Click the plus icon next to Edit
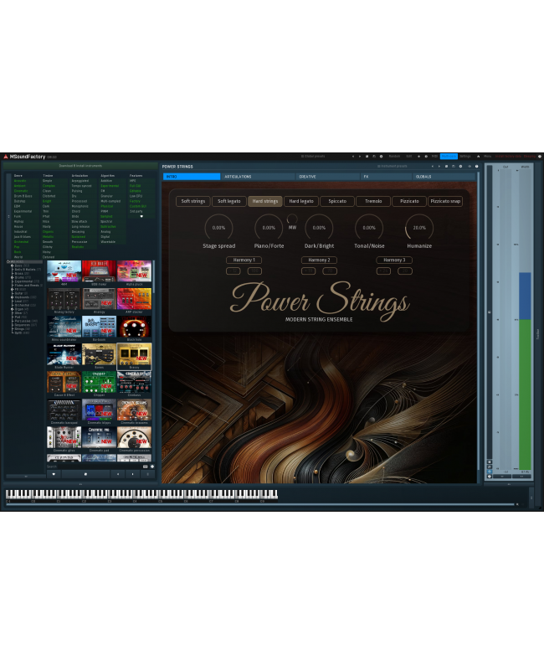Image resolution: width=544 pixels, height=665 pixels. coord(418,156)
